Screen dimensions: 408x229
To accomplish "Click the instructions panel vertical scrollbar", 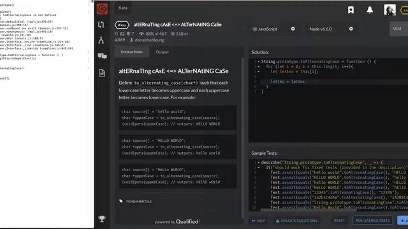I will (x=242, y=137).
